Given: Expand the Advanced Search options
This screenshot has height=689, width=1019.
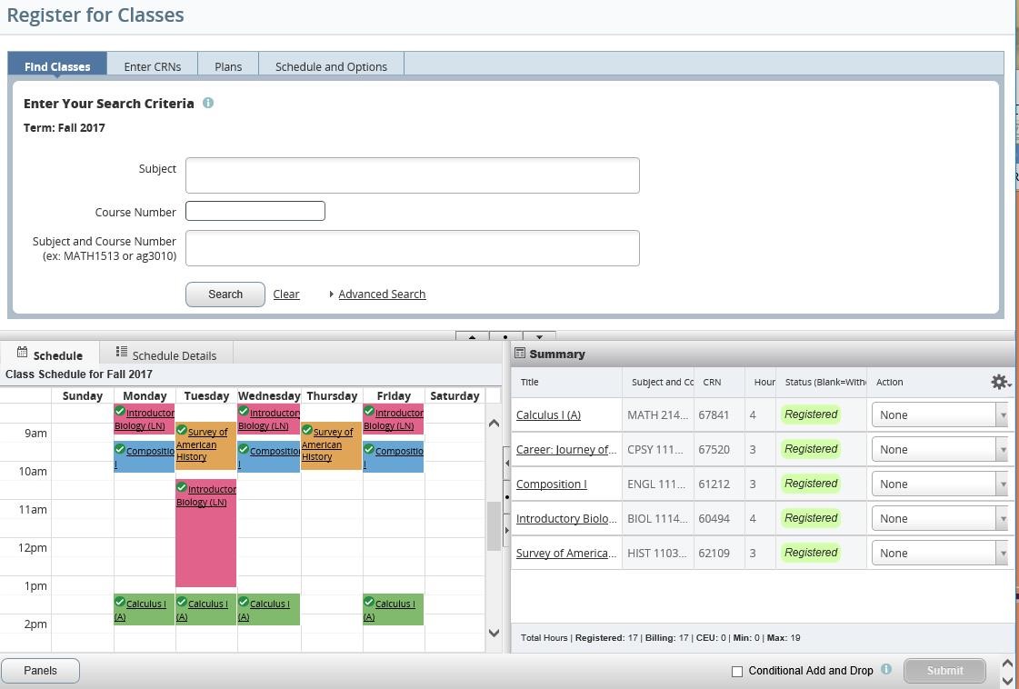Looking at the screenshot, I should (x=382, y=294).
